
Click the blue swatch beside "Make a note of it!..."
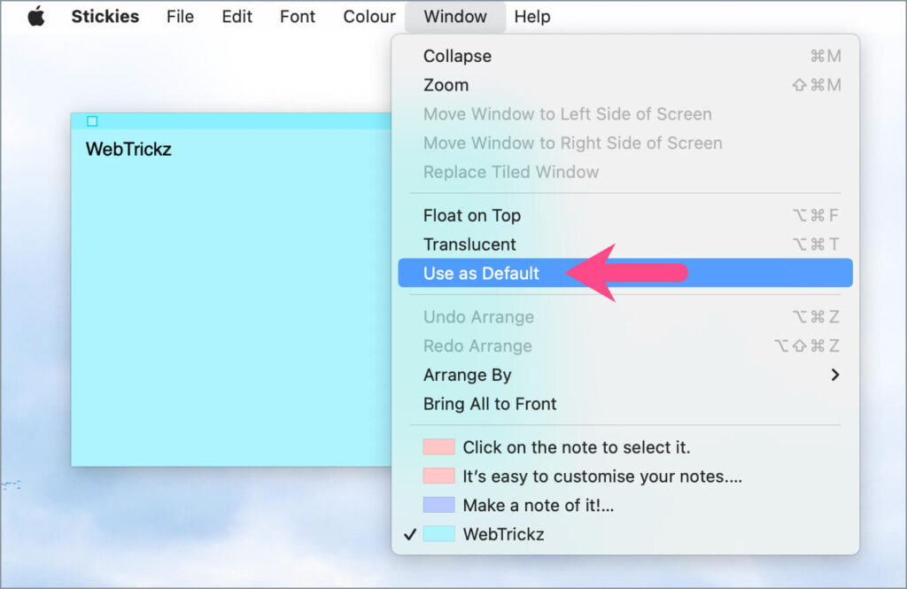438,505
